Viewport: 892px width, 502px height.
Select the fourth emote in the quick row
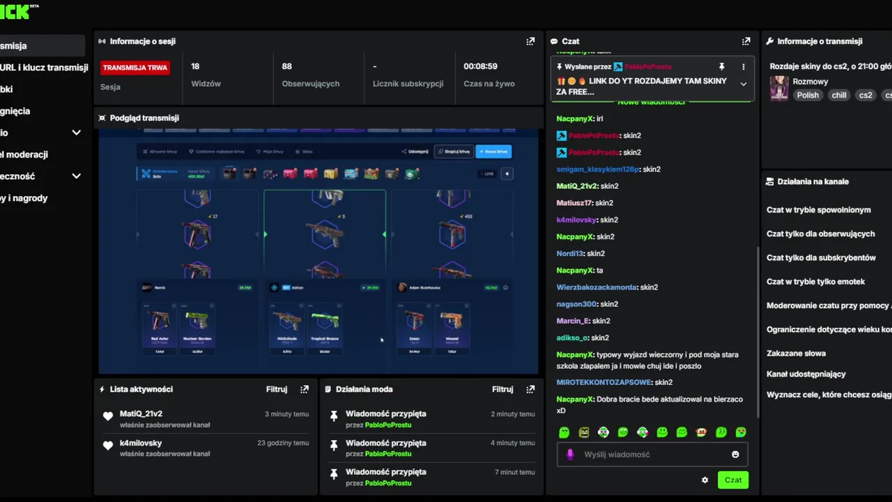click(623, 432)
